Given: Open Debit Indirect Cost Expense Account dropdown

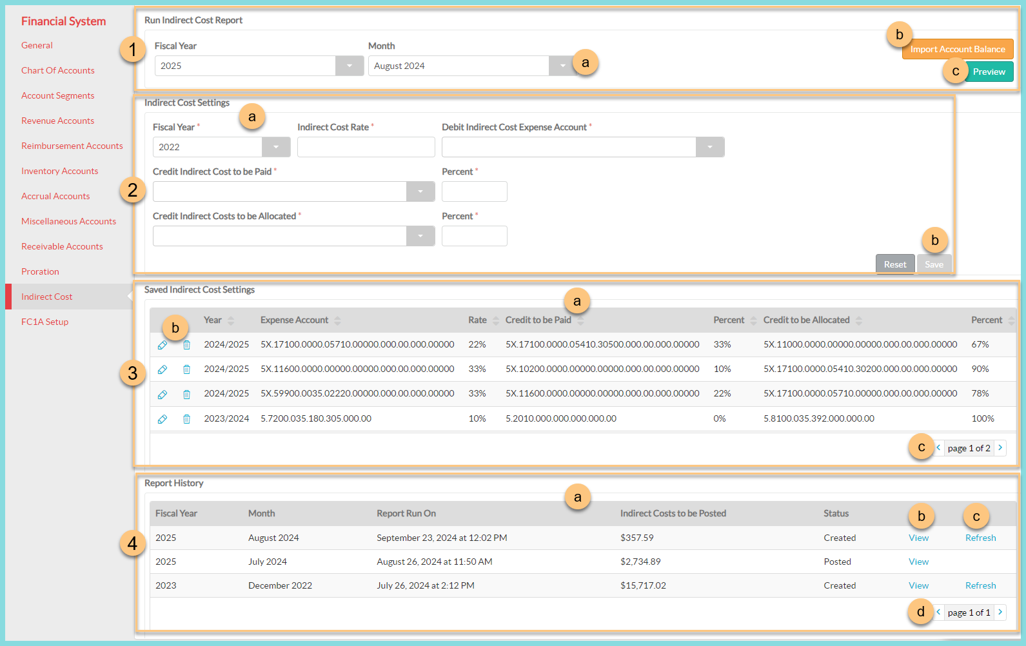Looking at the screenshot, I should [710, 147].
